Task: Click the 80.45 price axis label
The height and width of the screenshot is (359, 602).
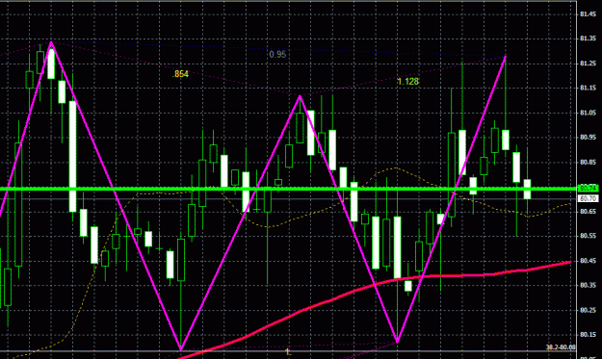Action: pos(588,261)
